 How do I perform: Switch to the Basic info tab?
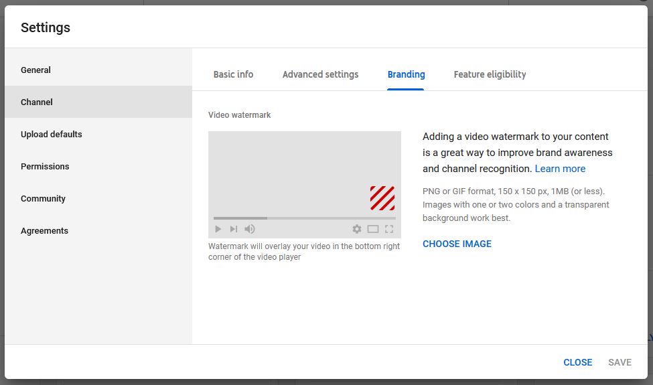(x=233, y=74)
